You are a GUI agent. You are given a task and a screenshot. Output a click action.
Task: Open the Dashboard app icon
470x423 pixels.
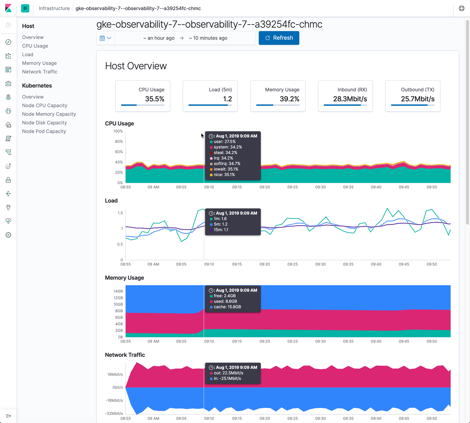coord(8,69)
